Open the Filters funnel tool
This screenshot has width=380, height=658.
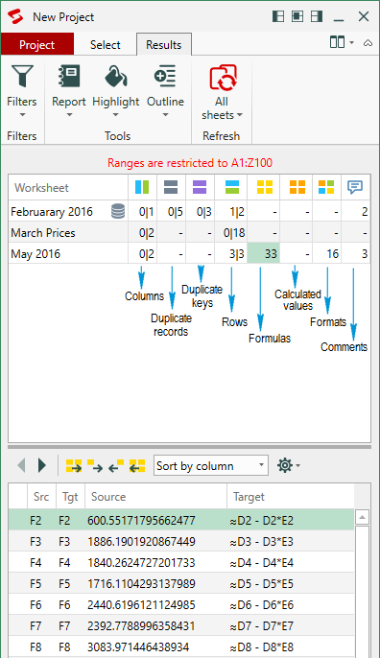point(22,90)
